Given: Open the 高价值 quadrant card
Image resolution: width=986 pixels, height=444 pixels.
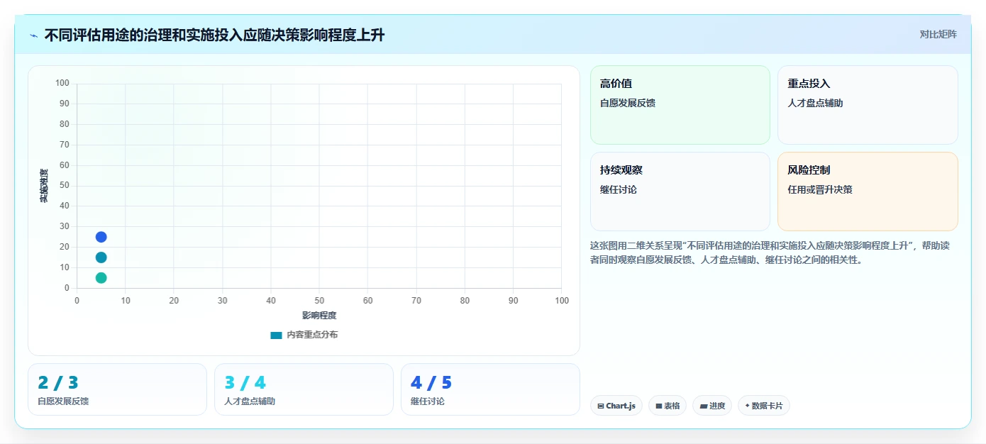Looking at the screenshot, I should tap(680, 105).
